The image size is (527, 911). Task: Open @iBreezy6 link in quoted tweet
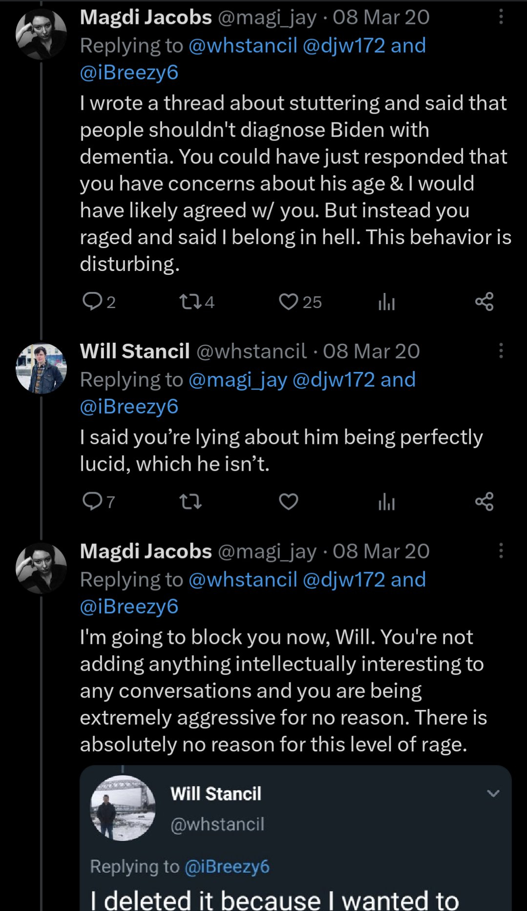[227, 867]
